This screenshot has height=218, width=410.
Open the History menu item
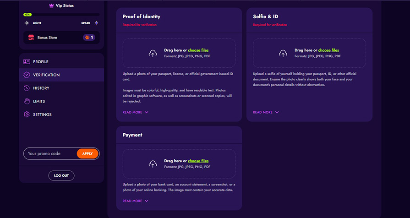coord(41,88)
